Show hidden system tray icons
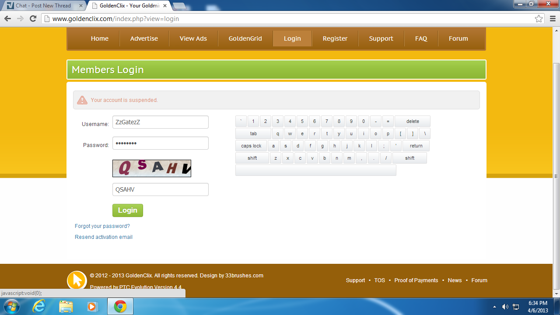The image size is (560, 315). tap(494, 307)
